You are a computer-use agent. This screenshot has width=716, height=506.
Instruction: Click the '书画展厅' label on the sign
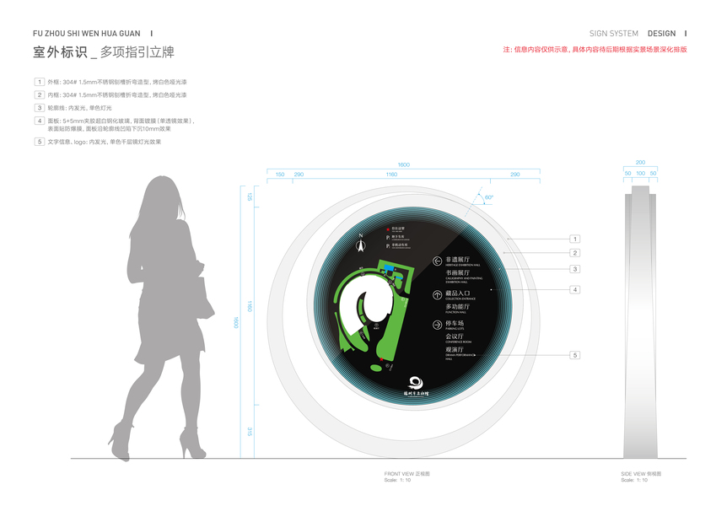(x=458, y=272)
